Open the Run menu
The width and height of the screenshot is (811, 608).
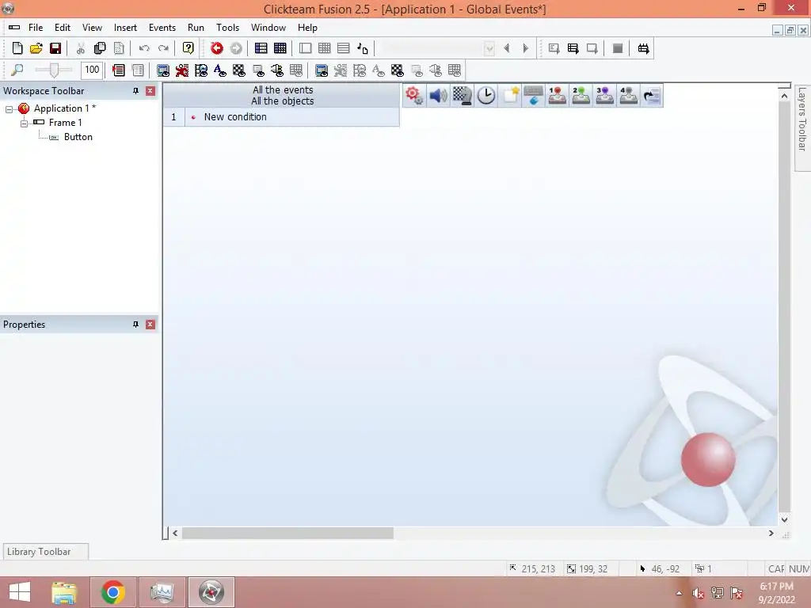(196, 28)
